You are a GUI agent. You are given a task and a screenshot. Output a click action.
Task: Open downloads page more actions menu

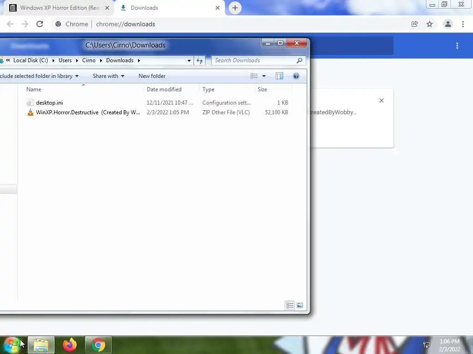click(x=457, y=46)
